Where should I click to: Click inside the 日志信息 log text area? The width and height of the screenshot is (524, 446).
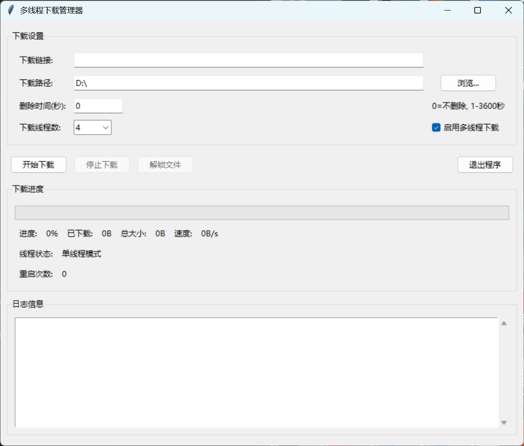(x=256, y=373)
